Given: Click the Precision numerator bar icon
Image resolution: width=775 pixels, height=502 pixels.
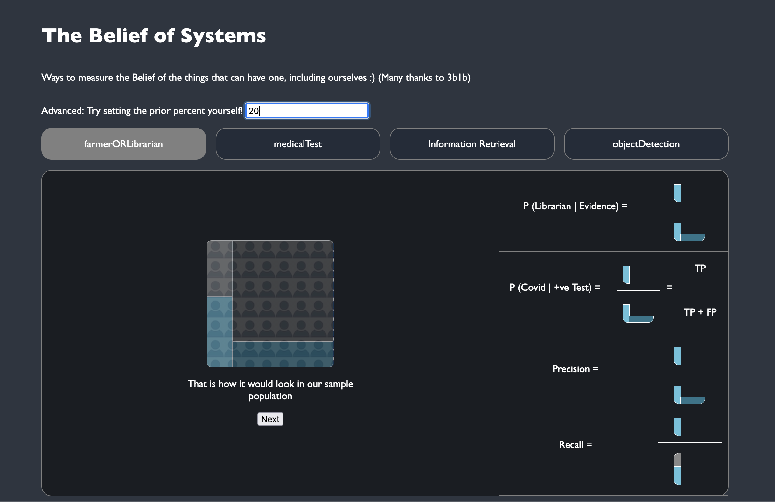Looking at the screenshot, I should point(677,356).
